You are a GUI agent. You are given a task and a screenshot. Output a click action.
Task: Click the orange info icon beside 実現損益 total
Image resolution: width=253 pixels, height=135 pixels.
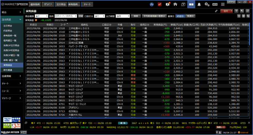(36, 20)
